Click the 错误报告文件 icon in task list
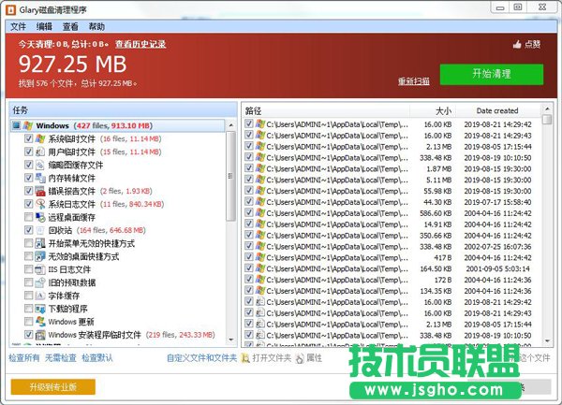The height and width of the screenshot is (405, 562). (x=40, y=191)
